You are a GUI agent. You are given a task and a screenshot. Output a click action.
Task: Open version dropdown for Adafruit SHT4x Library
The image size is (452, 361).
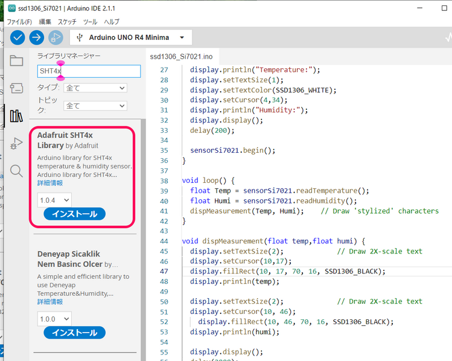coord(54,200)
